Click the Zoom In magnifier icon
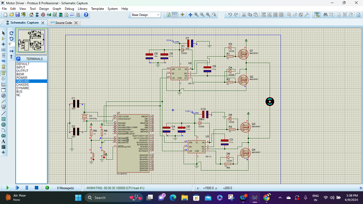This screenshot has width=363, height=204. (x=196, y=15)
